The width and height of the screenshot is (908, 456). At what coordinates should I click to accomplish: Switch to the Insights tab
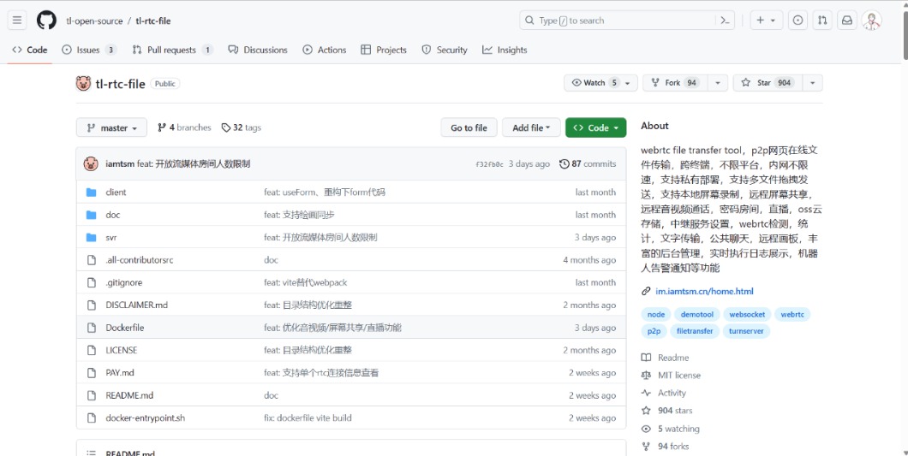tap(505, 50)
